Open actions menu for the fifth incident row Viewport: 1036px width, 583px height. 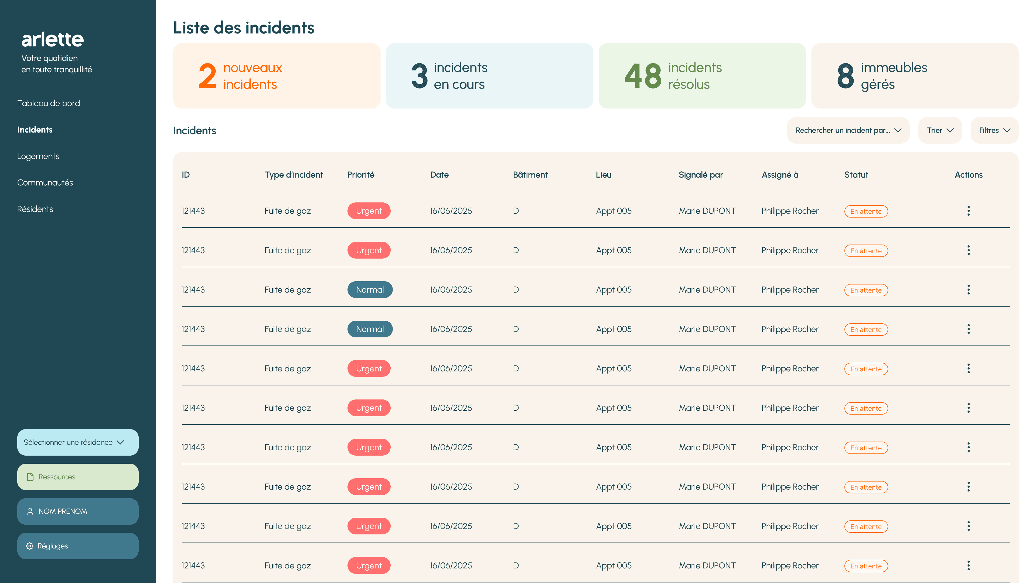[x=969, y=368]
